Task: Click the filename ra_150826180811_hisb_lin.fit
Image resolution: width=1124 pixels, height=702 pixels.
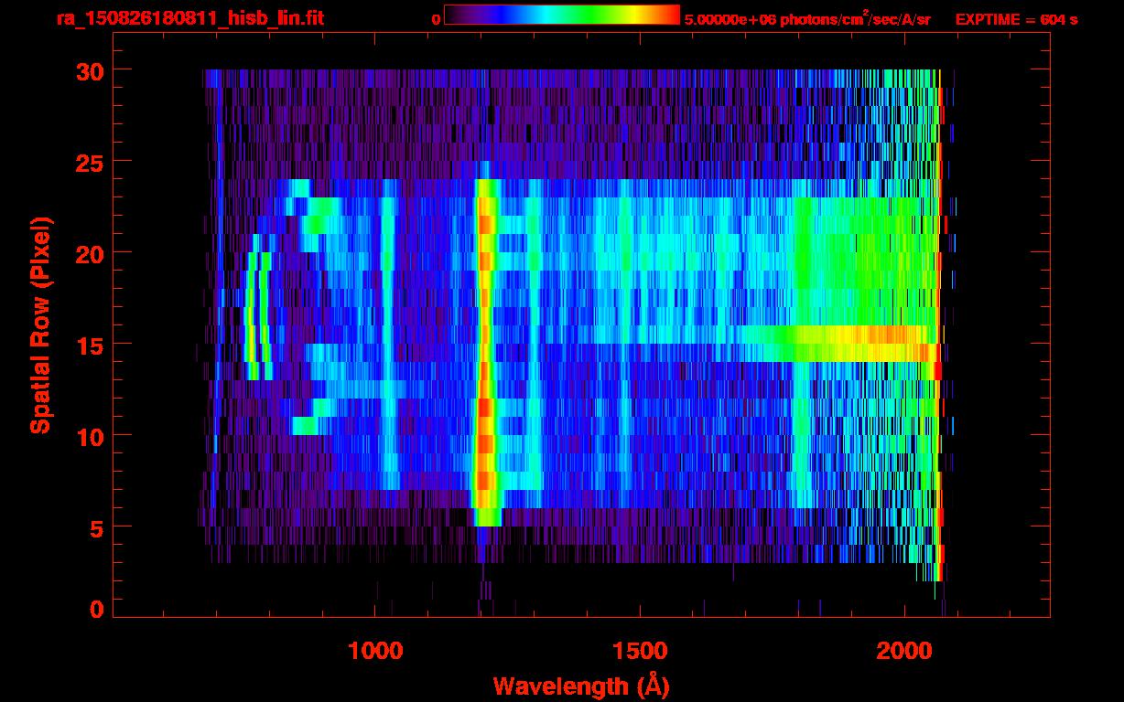Action: (189, 18)
